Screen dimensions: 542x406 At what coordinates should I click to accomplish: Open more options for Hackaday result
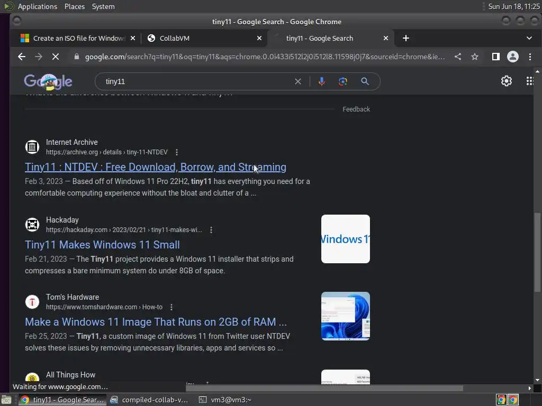(x=211, y=230)
